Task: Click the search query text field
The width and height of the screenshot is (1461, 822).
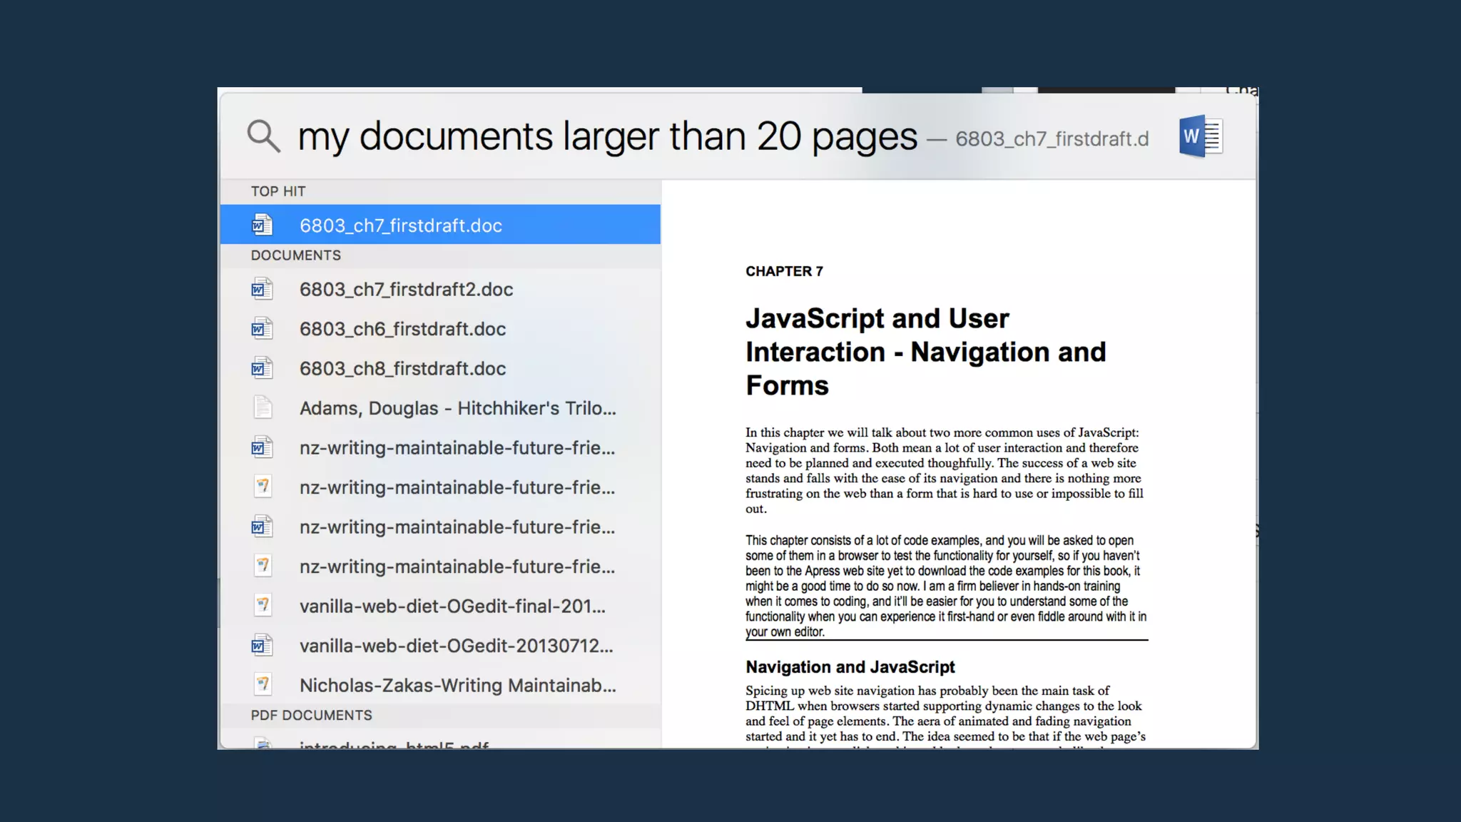Action: (x=606, y=136)
